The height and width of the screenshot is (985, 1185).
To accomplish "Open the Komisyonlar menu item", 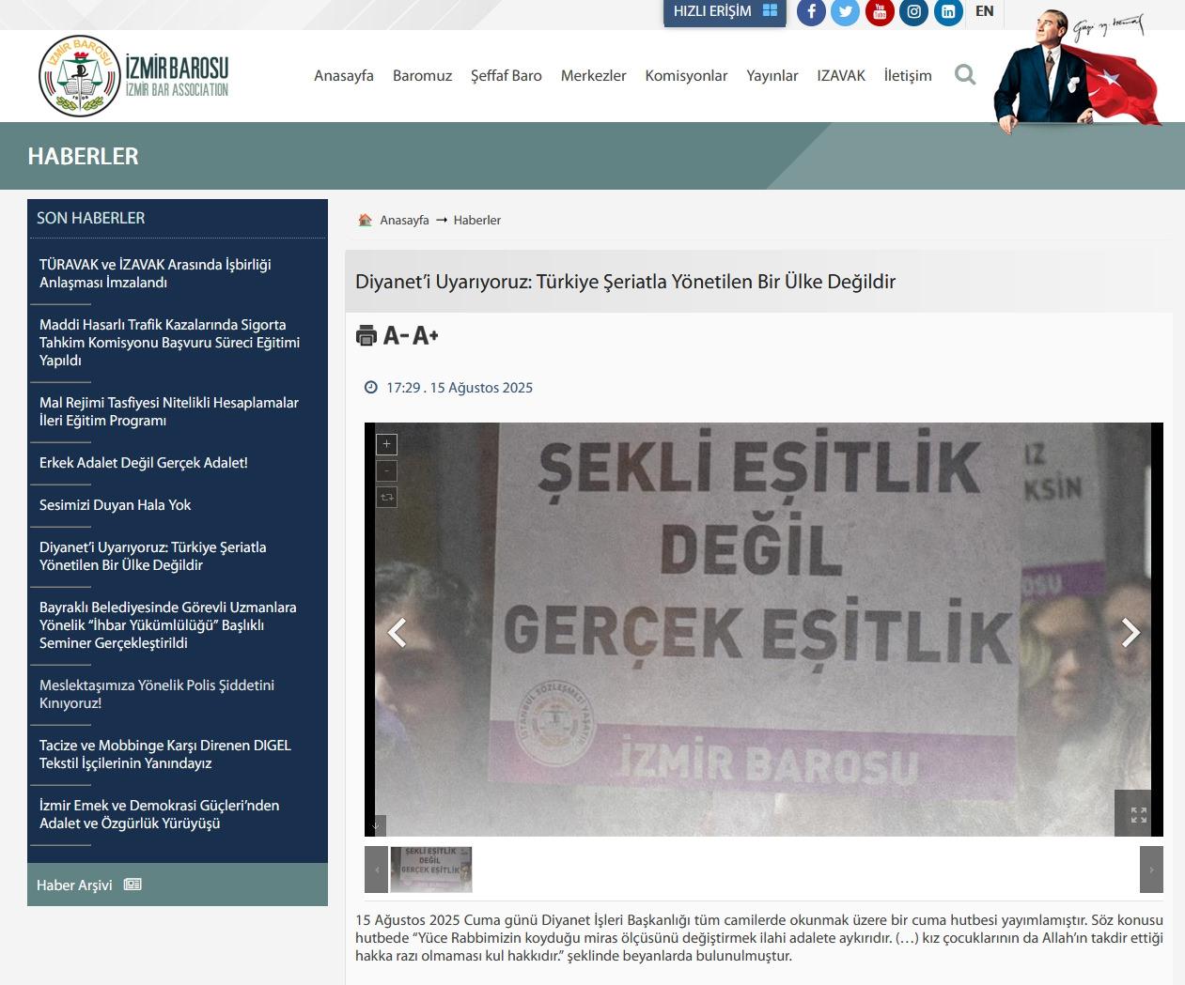I will tap(686, 75).
